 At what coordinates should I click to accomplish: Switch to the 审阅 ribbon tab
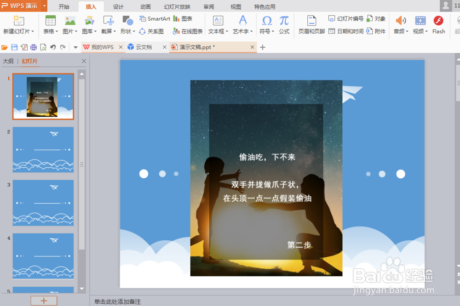[x=209, y=7]
